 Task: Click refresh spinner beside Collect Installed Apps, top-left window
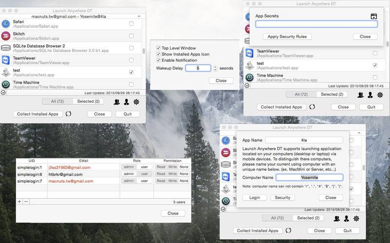pyautogui.click(x=68, y=114)
